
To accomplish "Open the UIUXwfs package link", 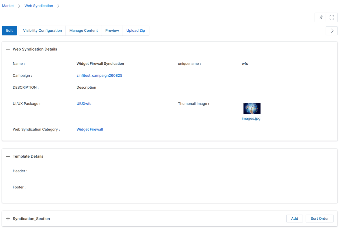I will [84, 104].
